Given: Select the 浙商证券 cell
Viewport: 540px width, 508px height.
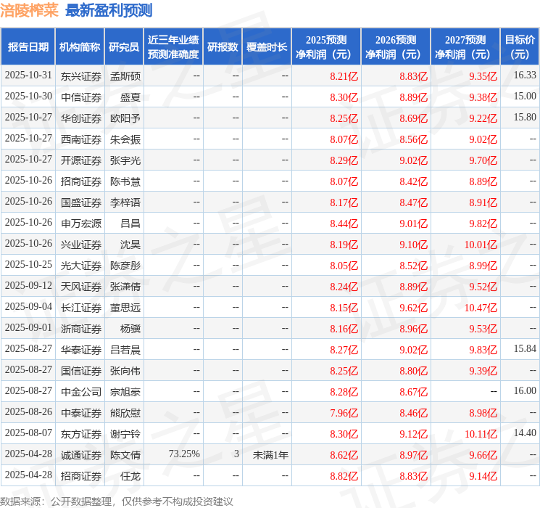Looking at the screenshot, I should pyautogui.click(x=81, y=329).
